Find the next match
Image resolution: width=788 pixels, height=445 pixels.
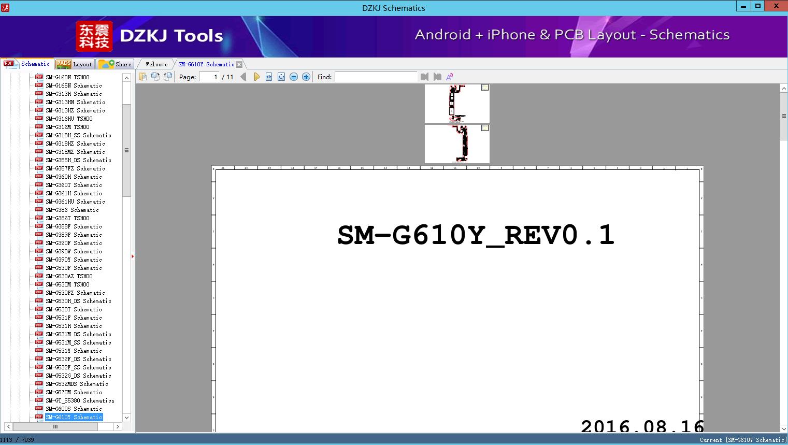click(x=437, y=77)
